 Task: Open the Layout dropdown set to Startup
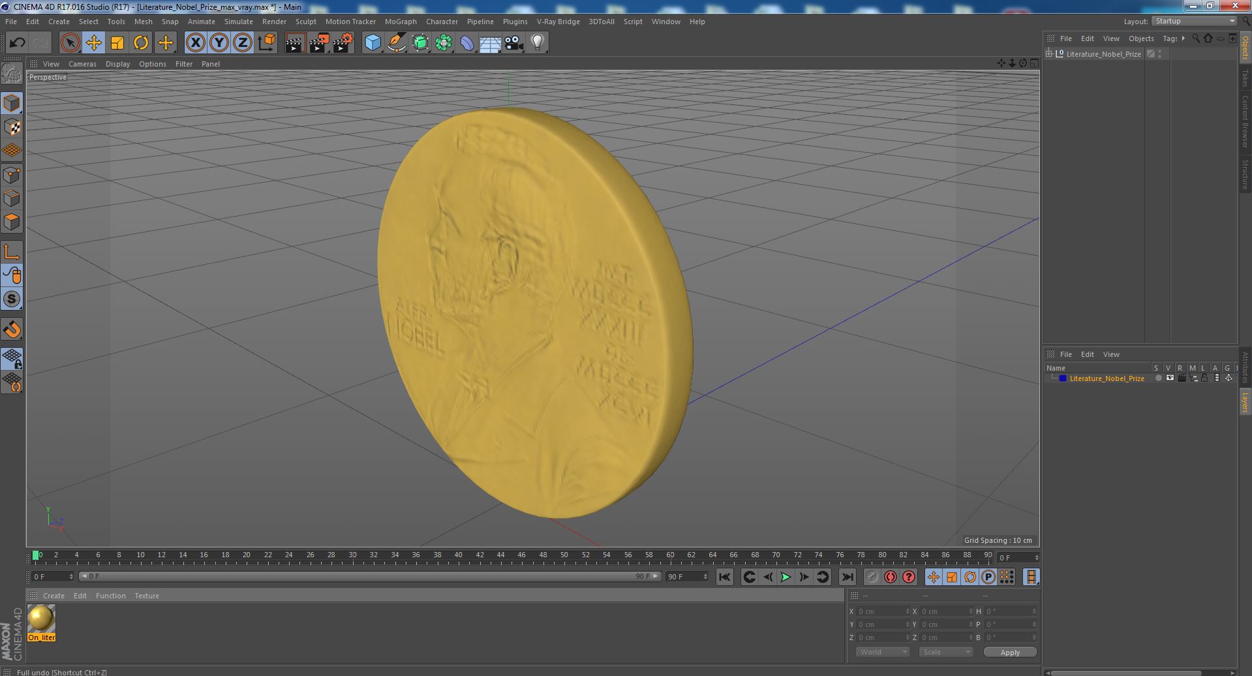coord(1194,21)
